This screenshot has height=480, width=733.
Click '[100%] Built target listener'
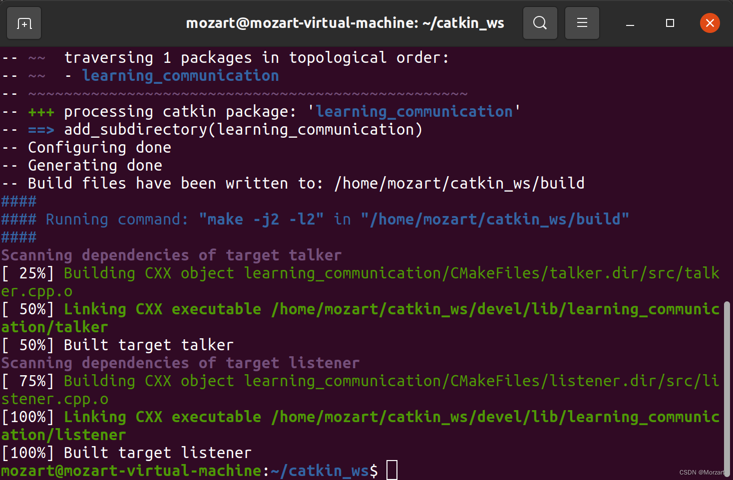[x=126, y=453]
